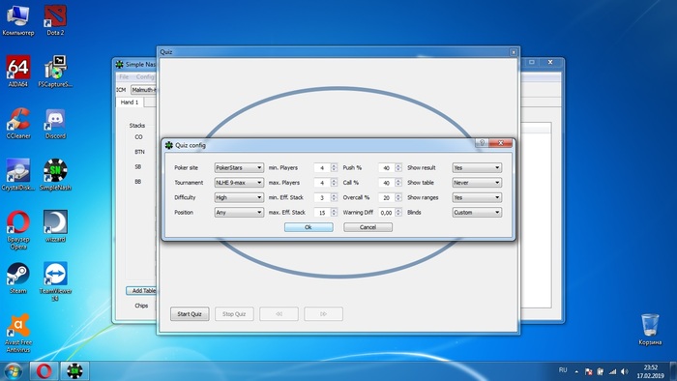Select the Hand 1 tab in Simple Nash
Screen dimensions: 677x381
(130, 103)
